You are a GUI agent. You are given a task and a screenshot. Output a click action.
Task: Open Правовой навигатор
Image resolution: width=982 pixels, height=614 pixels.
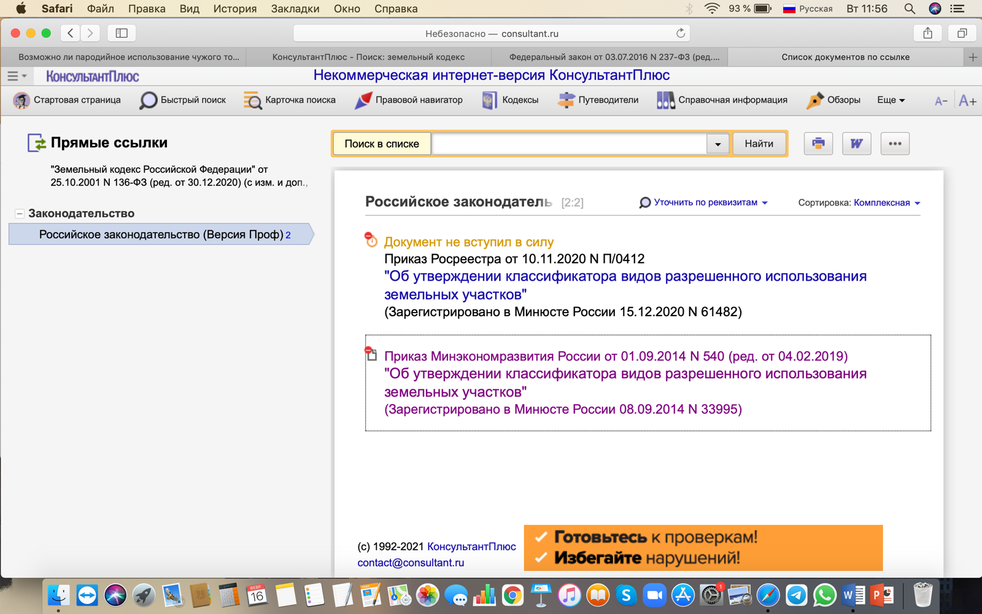pyautogui.click(x=409, y=100)
